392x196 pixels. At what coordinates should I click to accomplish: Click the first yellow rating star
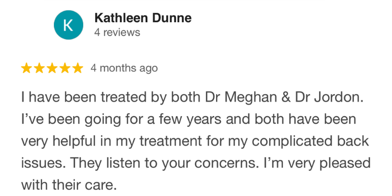pyautogui.click(x=26, y=69)
